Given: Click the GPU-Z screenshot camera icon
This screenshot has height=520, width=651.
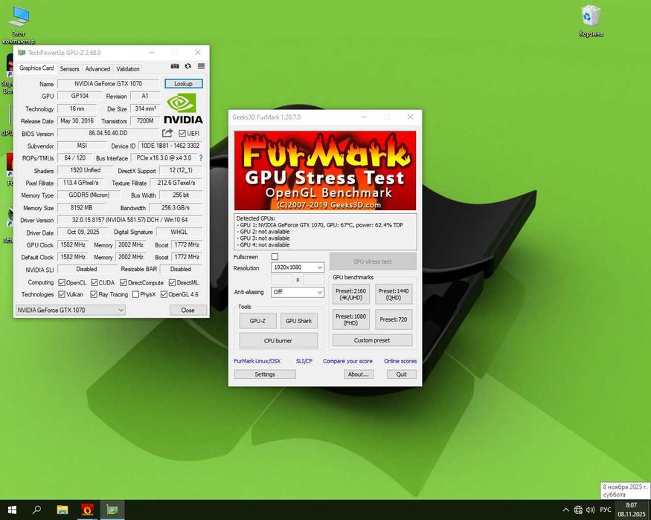Looking at the screenshot, I should (x=175, y=66).
